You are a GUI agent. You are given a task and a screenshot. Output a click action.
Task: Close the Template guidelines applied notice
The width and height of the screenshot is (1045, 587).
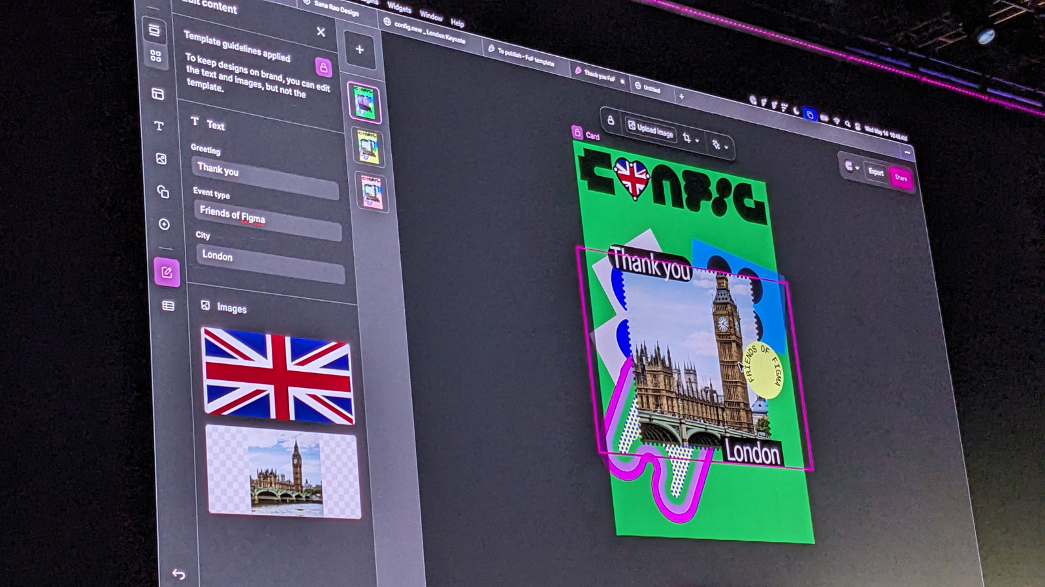coord(321,31)
